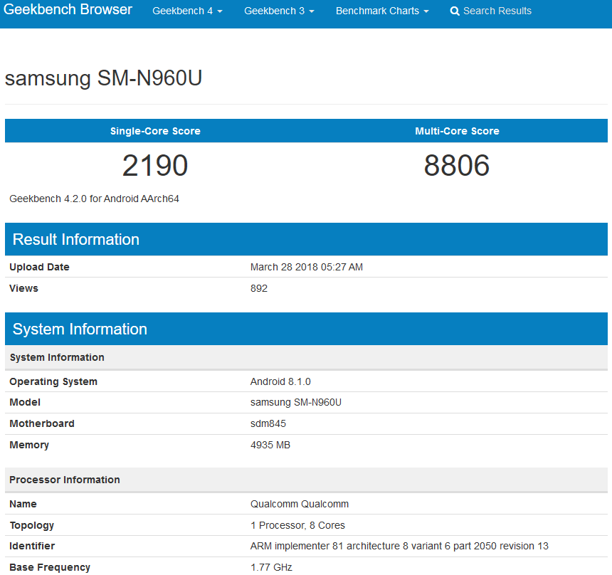Click the Views label
612x575 pixels.
(x=23, y=288)
